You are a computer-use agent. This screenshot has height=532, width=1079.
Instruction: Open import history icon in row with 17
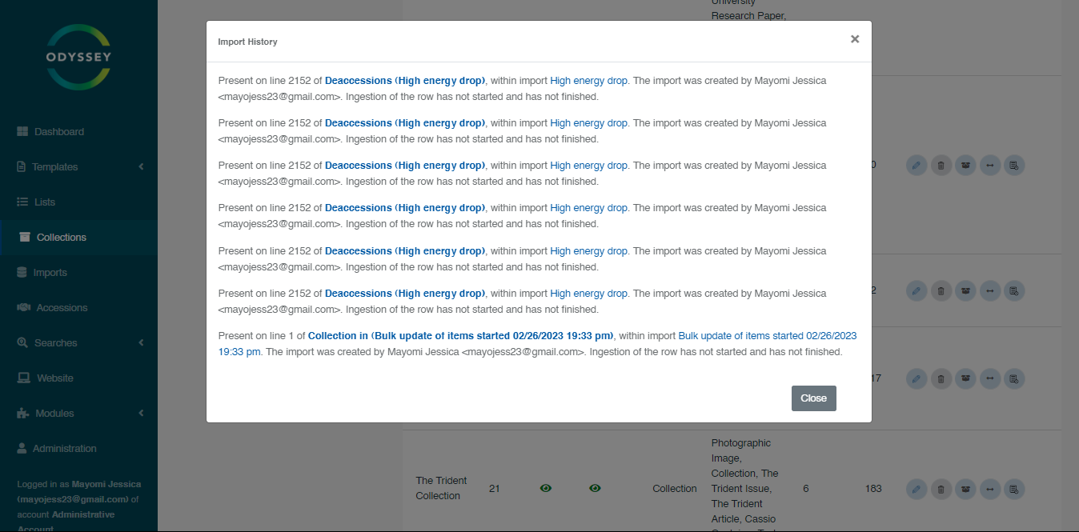click(x=1014, y=378)
